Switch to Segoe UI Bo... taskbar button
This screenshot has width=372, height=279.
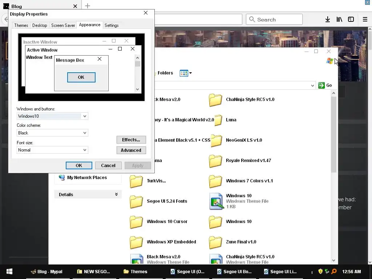click(234, 272)
